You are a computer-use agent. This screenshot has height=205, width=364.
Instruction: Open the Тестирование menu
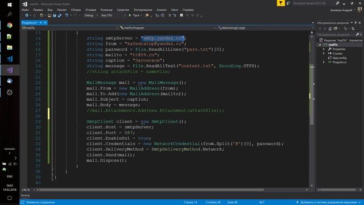[x=143, y=10]
